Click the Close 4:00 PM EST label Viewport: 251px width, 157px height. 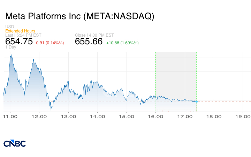(94, 35)
